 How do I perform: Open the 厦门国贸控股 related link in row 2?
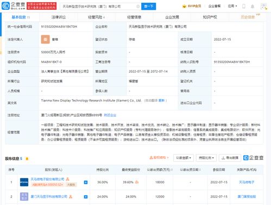[247, 196]
